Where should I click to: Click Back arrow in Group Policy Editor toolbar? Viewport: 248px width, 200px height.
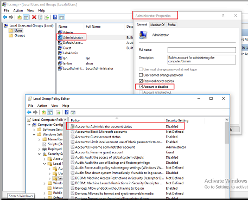(x=29, y=112)
